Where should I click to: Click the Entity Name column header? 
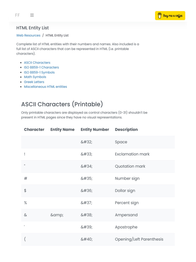coord(63,129)
